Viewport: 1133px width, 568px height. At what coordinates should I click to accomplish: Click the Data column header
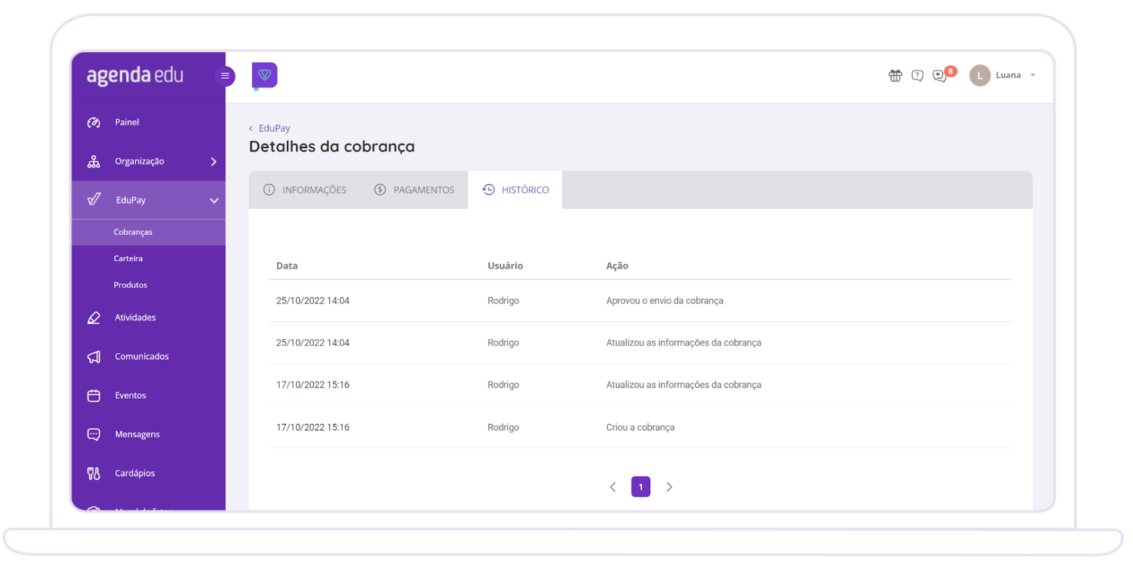coord(287,266)
